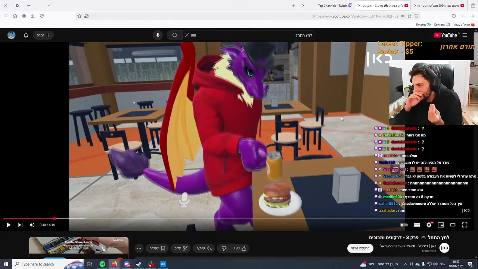
Task: Click the search magnifier button
Action: coord(175,35)
